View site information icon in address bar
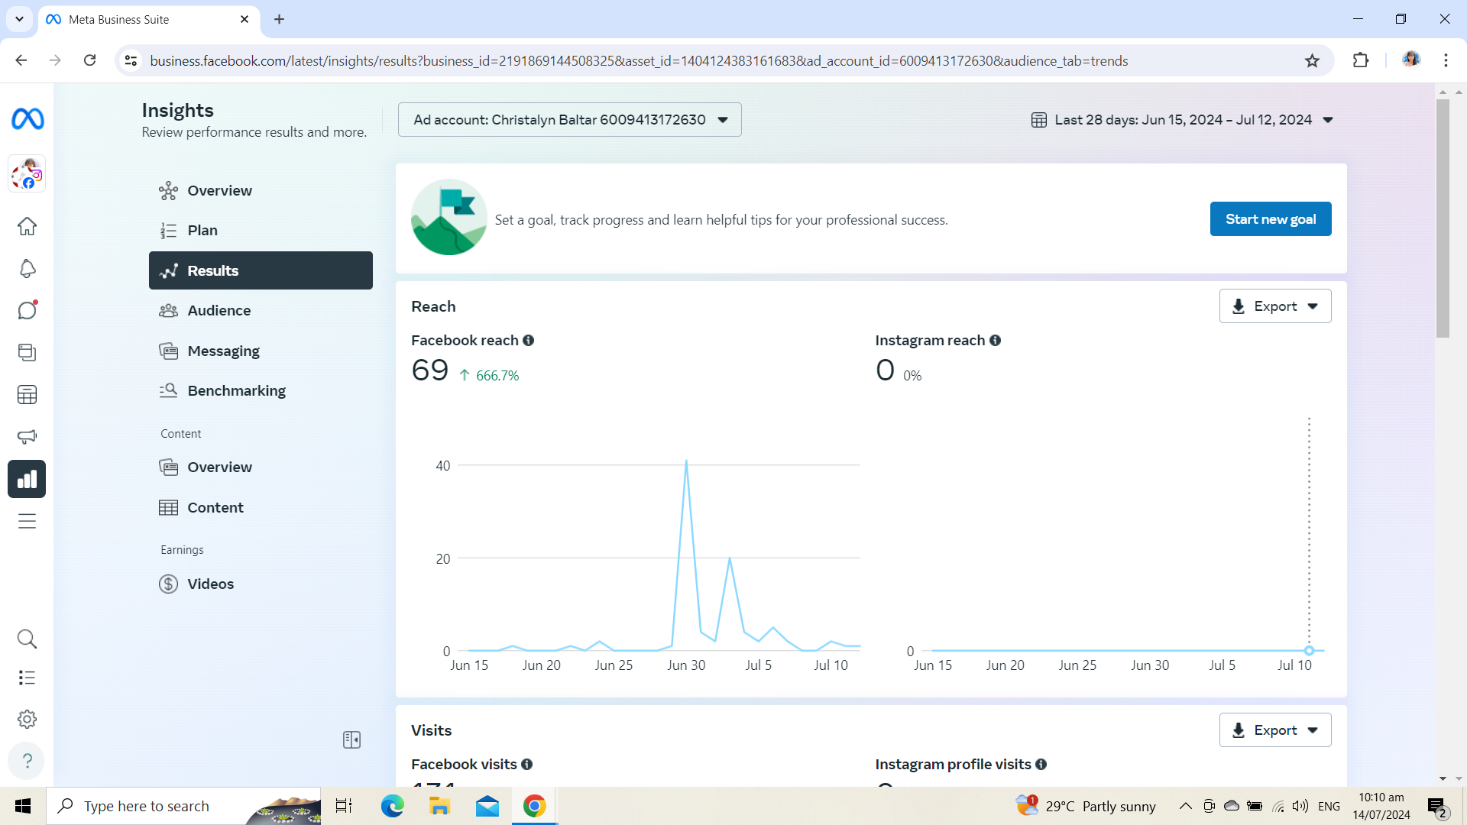This screenshot has width=1467, height=825. click(131, 60)
